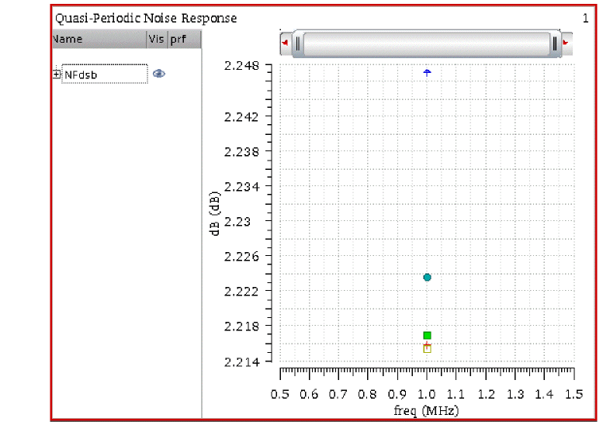Click the Vis column header
Image resolution: width=603 pixels, height=425 pixels.
click(157, 40)
